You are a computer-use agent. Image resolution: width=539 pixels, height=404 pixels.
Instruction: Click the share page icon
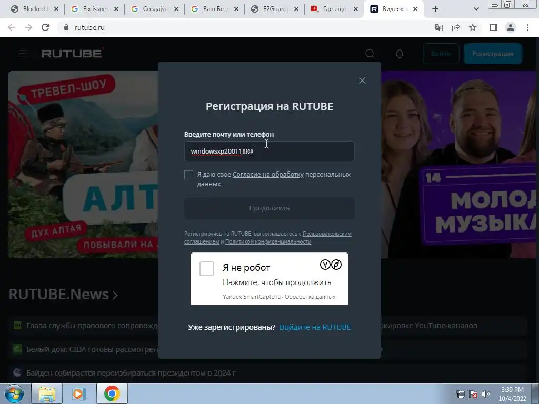click(456, 27)
